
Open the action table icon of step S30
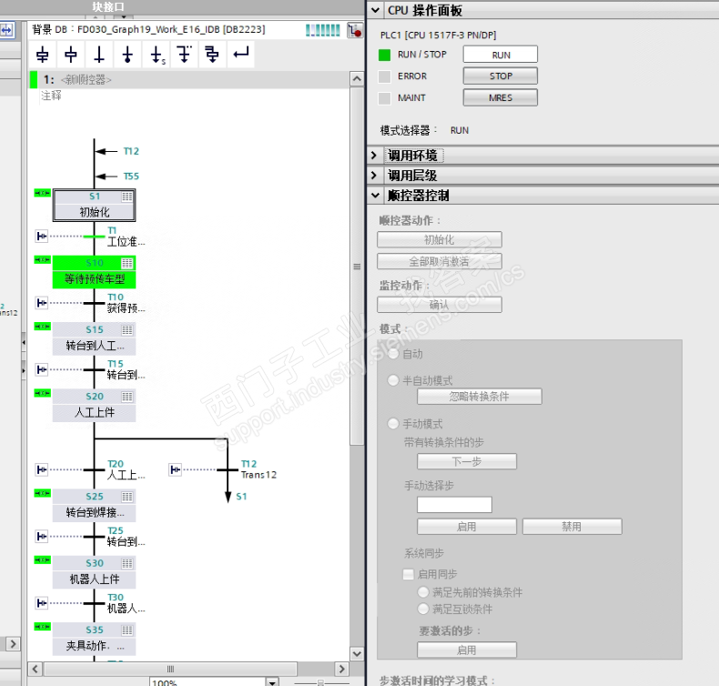pos(127,563)
